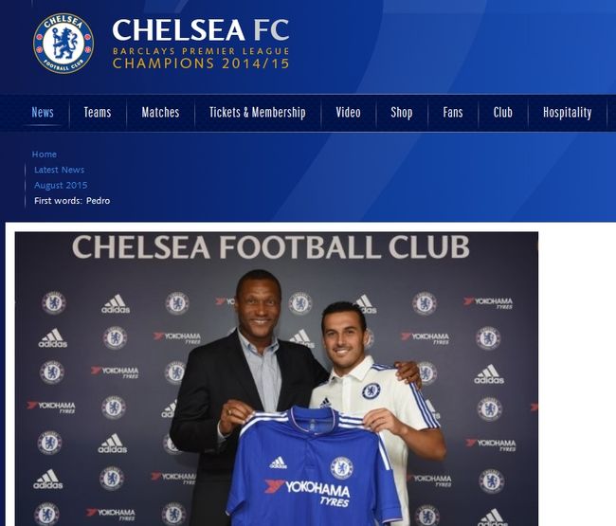The width and height of the screenshot is (616, 526).
Task: Click the First words: Pedro breadcrumb
Action: tap(72, 201)
